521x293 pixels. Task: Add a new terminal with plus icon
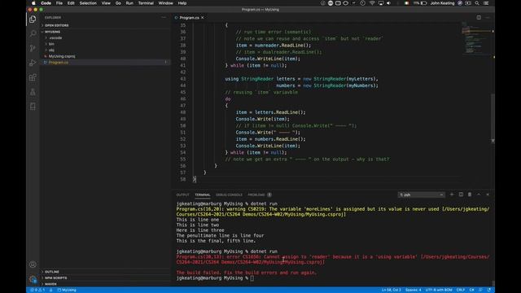[452, 195]
